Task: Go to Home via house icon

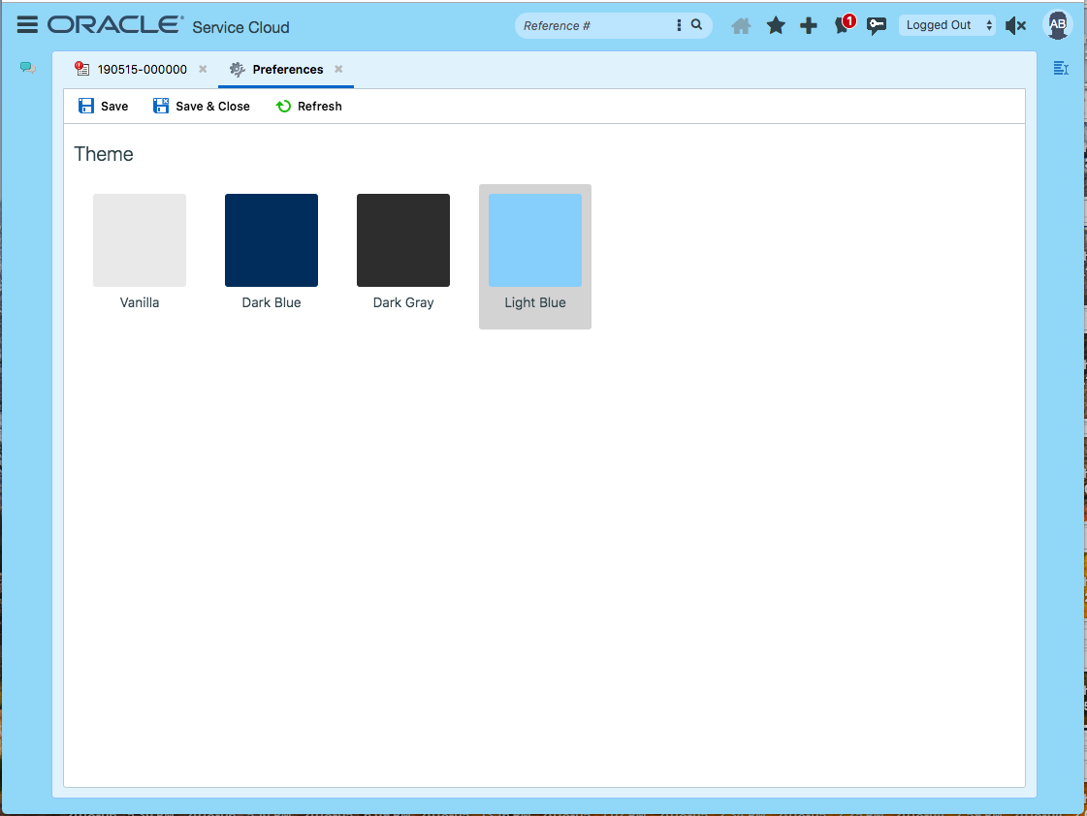Action: pos(741,25)
